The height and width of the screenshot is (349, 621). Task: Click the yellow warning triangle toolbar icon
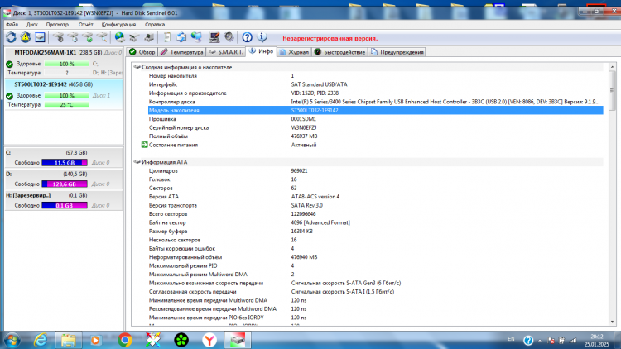(26, 37)
